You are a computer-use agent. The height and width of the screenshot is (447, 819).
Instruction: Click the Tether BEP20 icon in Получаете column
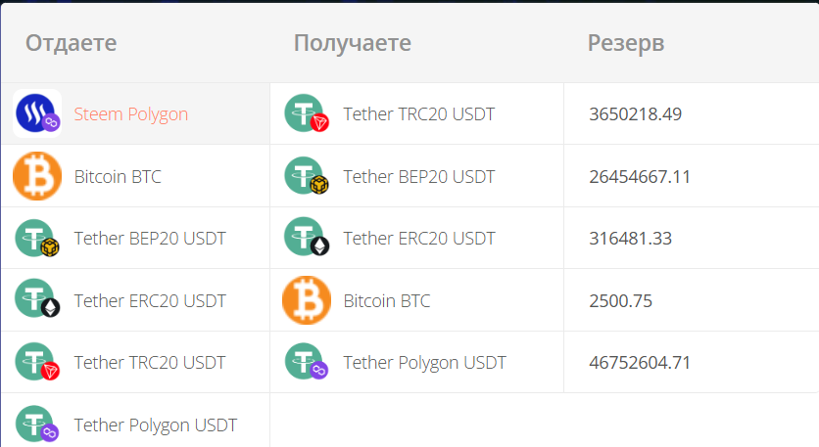pyautogui.click(x=307, y=176)
